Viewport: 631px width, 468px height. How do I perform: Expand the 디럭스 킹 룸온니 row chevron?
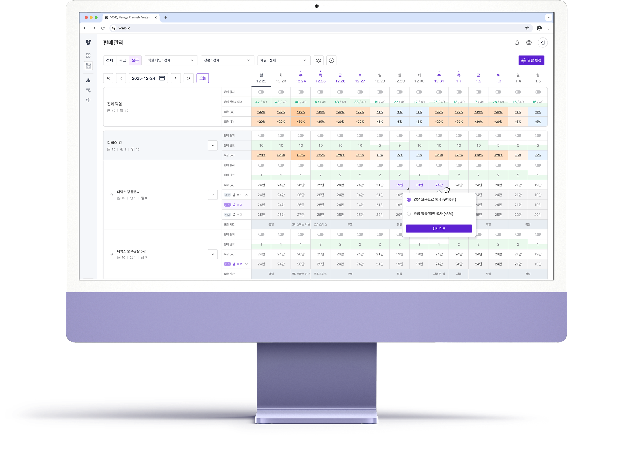213,195
